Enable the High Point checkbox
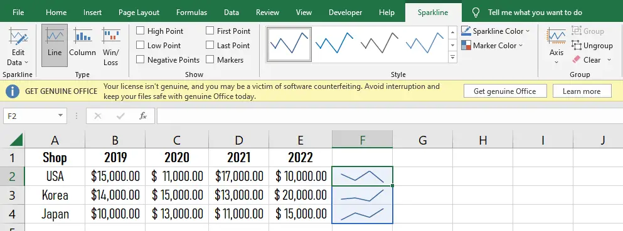Image resolution: width=623 pixels, height=231 pixels. click(x=141, y=31)
